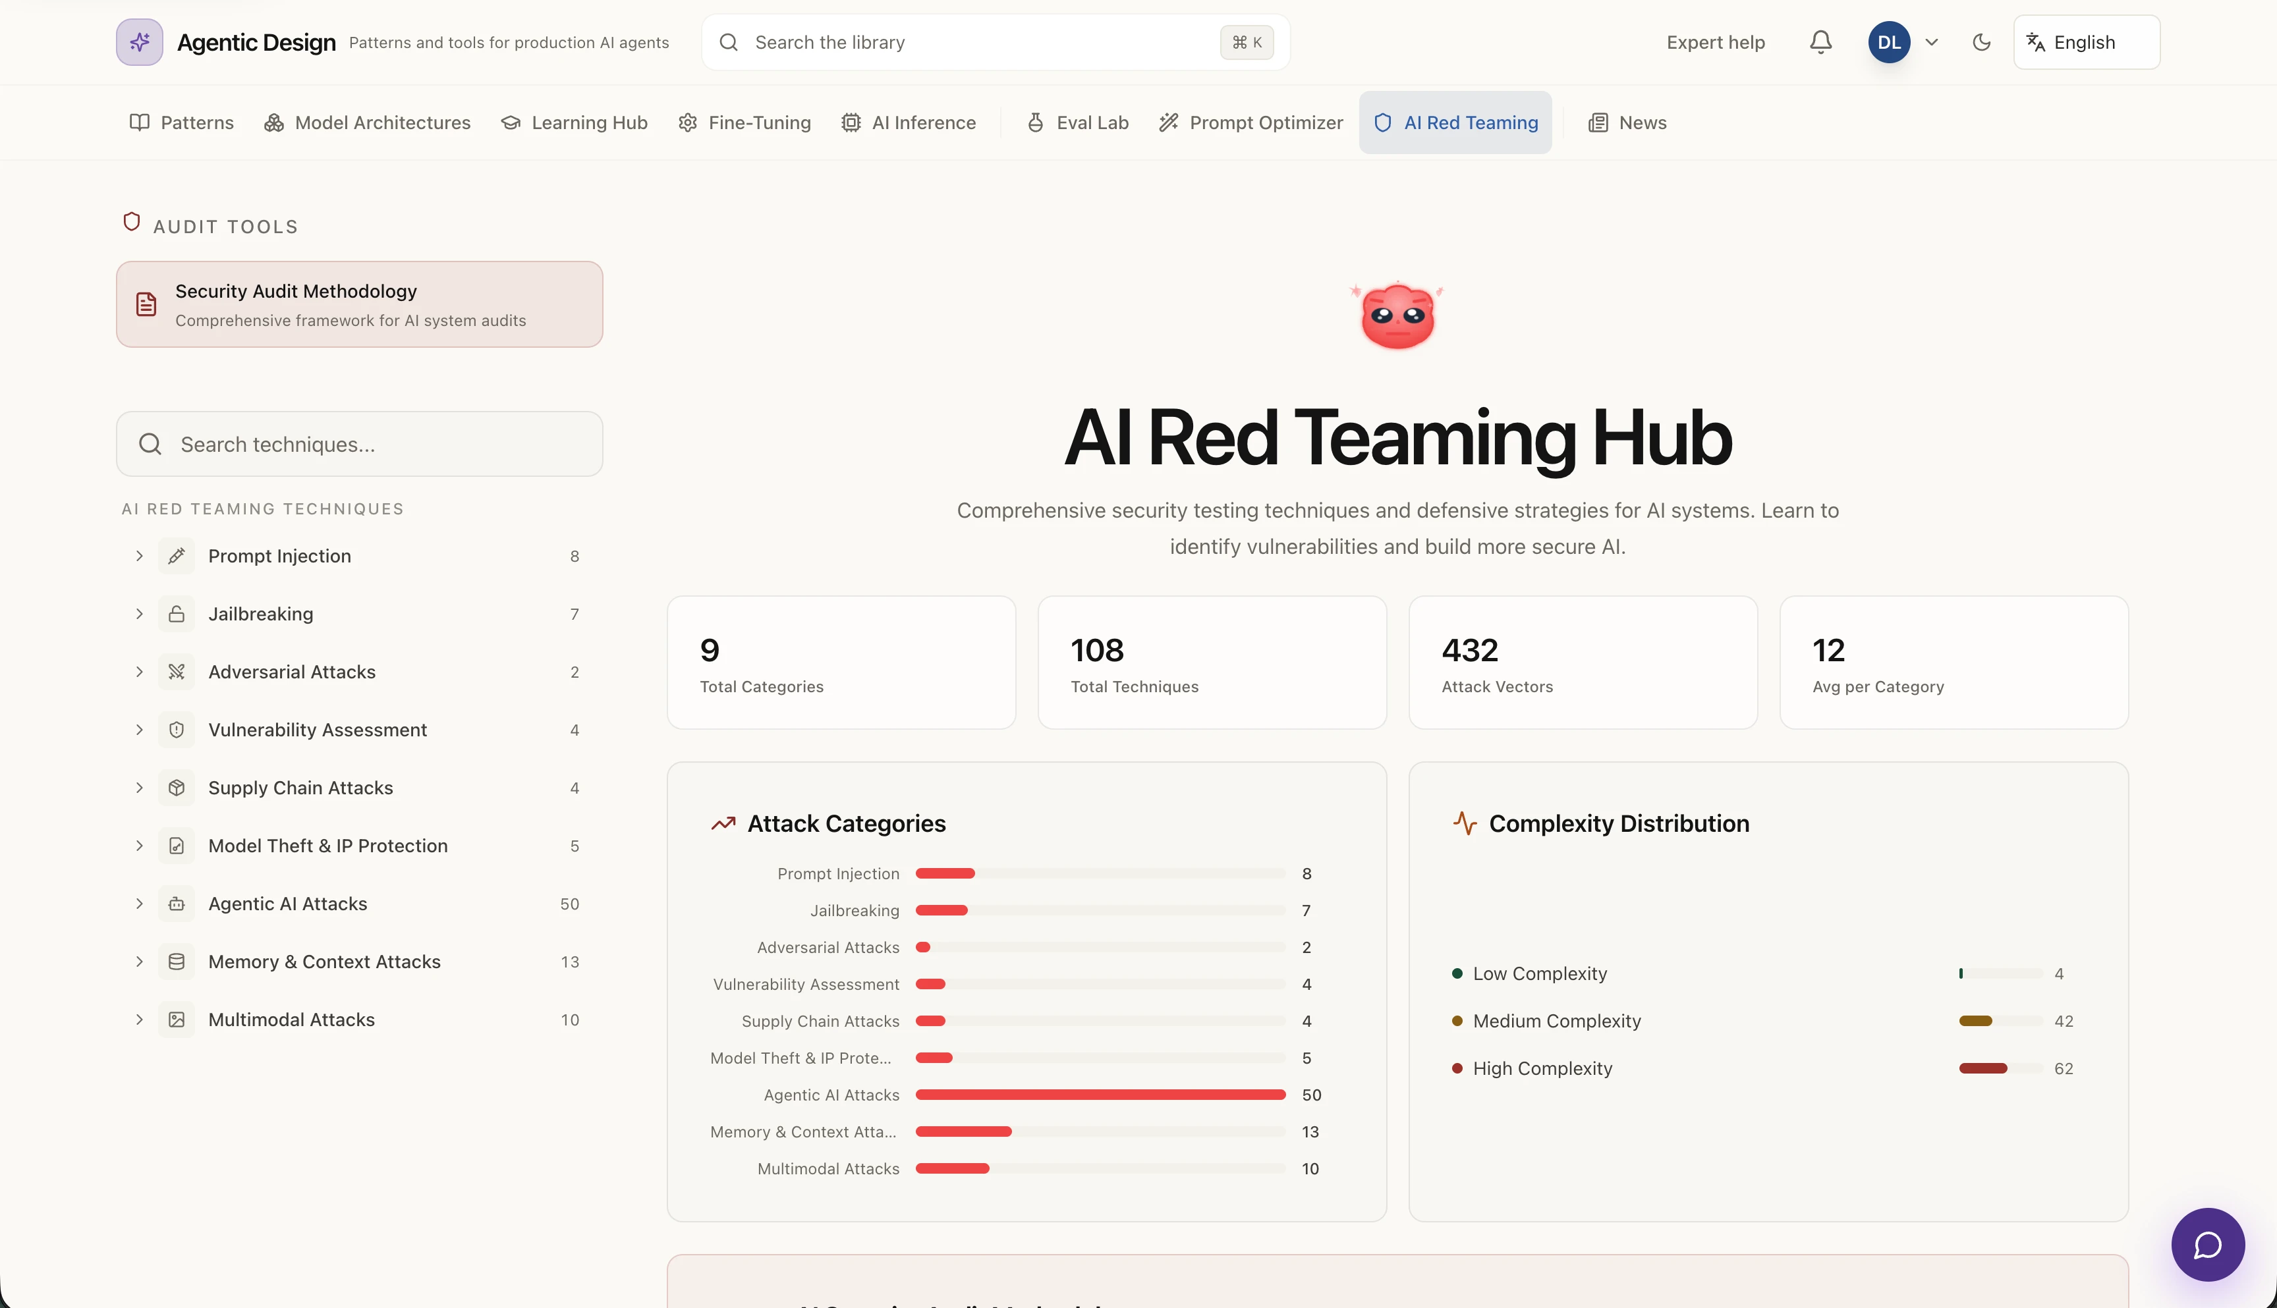Open Security Audit Methodology card
Image resolution: width=2277 pixels, height=1308 pixels.
coord(360,304)
